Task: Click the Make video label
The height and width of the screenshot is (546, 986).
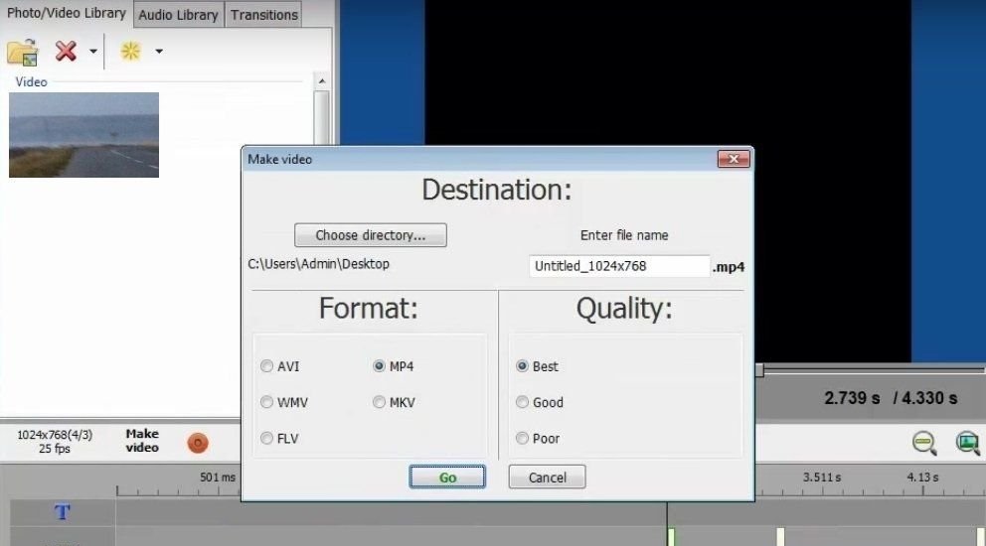Action: pos(142,441)
